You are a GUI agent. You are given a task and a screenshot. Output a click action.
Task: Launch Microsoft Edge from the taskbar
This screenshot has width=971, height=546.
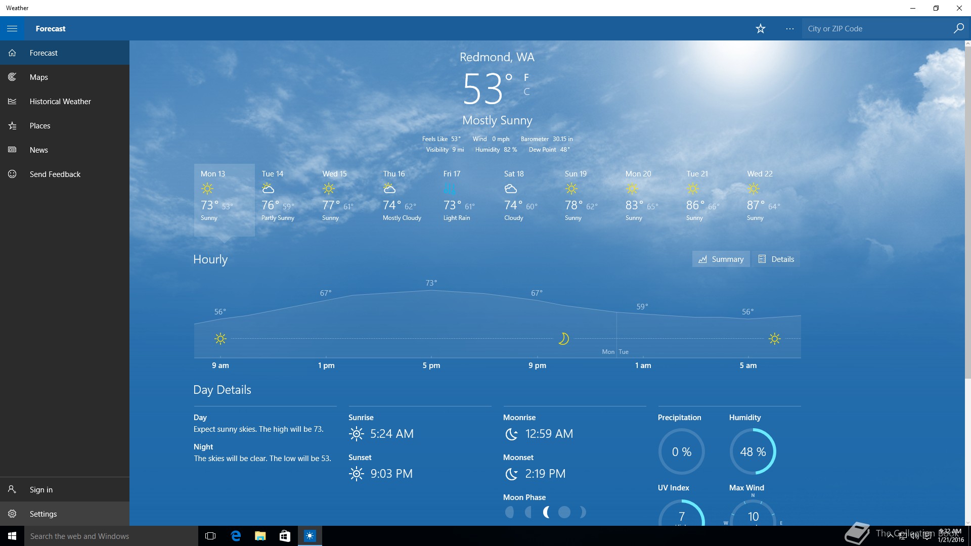pos(235,536)
